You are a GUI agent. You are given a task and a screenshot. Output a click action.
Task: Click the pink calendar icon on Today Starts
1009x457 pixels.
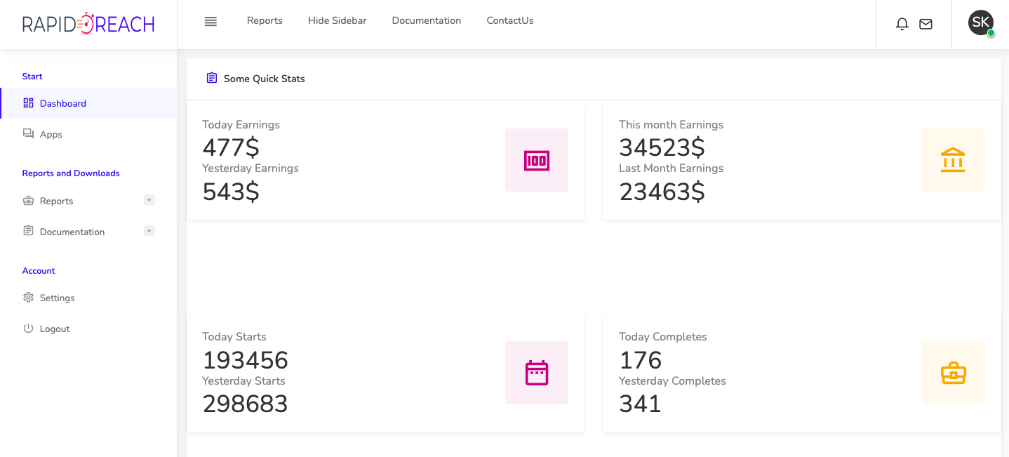pyautogui.click(x=537, y=373)
